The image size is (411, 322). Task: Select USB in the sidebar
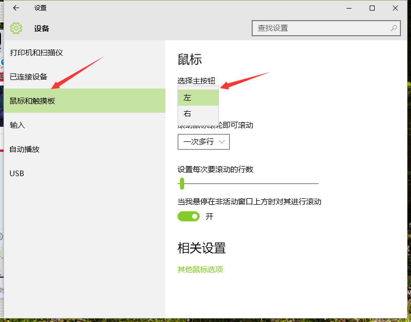click(17, 173)
